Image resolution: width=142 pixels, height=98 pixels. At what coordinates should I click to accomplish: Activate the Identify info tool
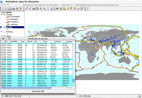[51, 9]
